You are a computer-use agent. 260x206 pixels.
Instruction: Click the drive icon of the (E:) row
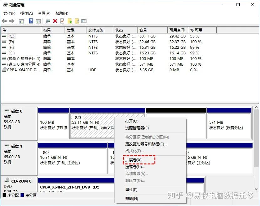coord(4,42)
